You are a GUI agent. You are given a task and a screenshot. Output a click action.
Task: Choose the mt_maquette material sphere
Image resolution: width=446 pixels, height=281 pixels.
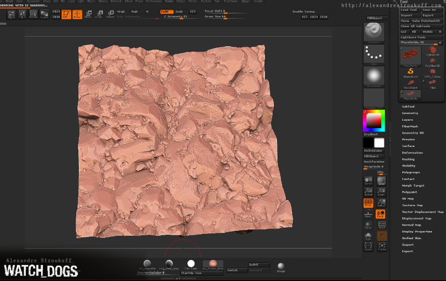click(x=147, y=265)
